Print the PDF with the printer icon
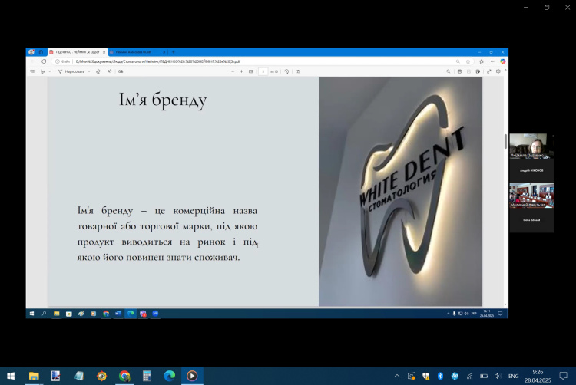 click(x=459, y=71)
